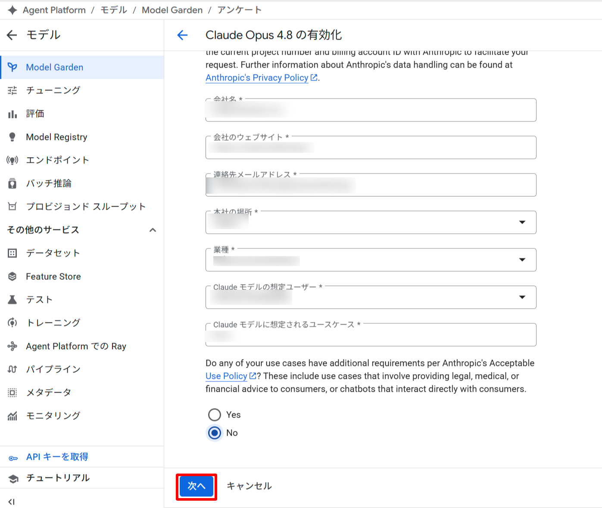Image resolution: width=602 pixels, height=508 pixels.
Task: Open メタデータ in the sidebar
Action: (x=82, y=393)
